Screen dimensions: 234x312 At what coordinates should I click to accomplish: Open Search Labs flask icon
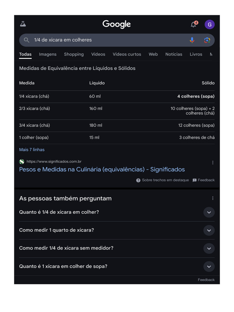(x=23, y=24)
